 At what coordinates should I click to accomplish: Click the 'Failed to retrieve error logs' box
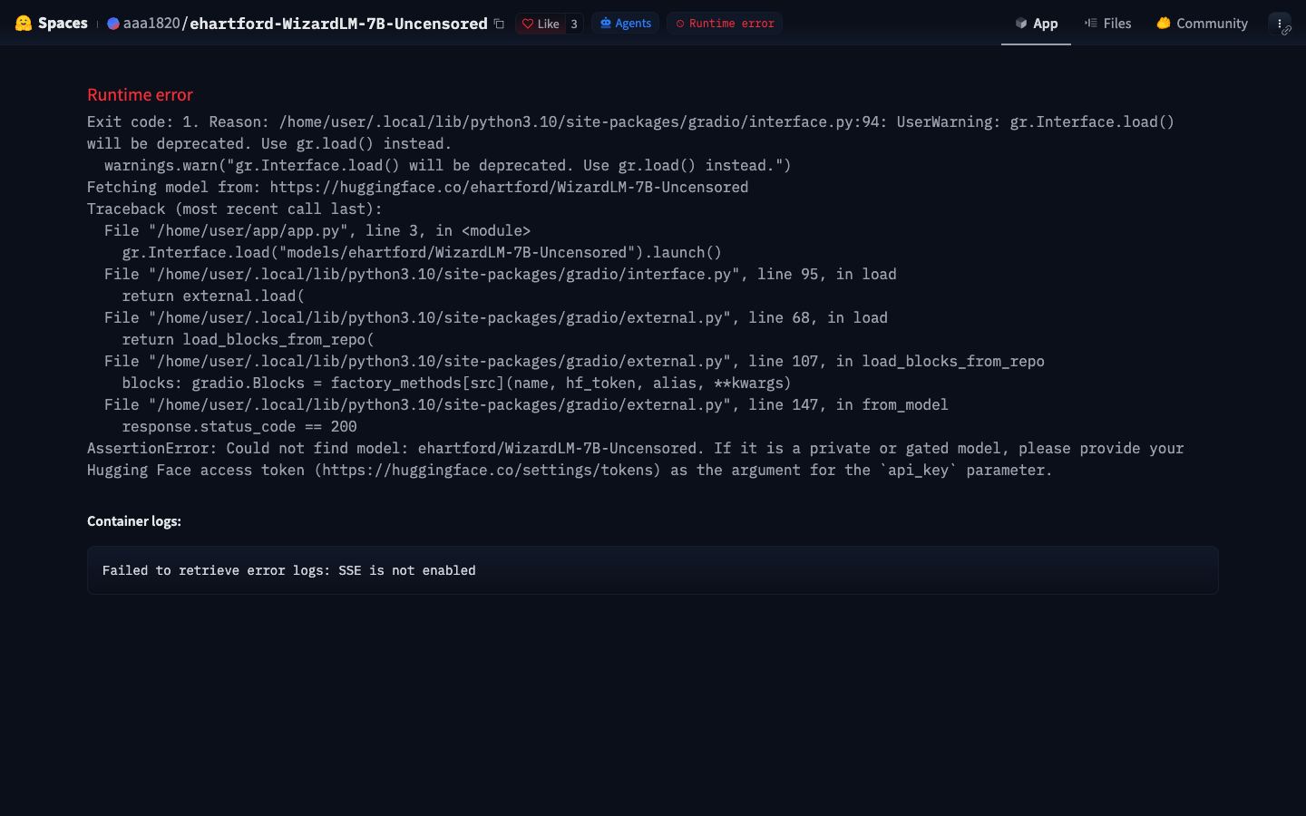coord(652,570)
